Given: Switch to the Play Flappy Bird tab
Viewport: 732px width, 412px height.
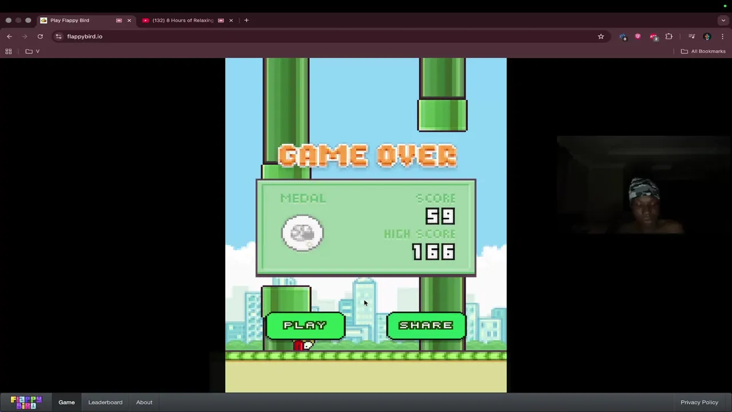Looking at the screenshot, I should point(86,20).
